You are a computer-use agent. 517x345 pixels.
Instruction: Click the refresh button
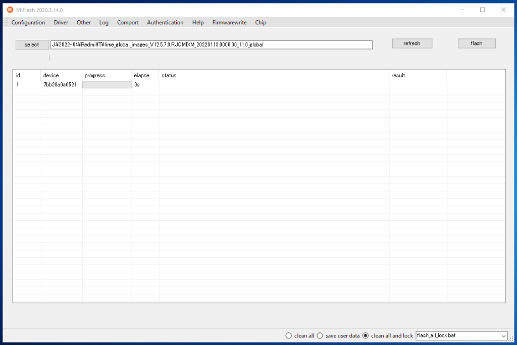pos(412,43)
